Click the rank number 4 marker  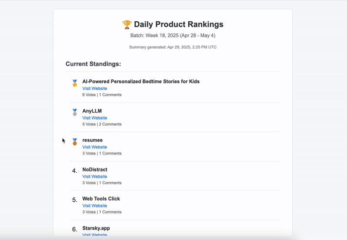(x=75, y=171)
